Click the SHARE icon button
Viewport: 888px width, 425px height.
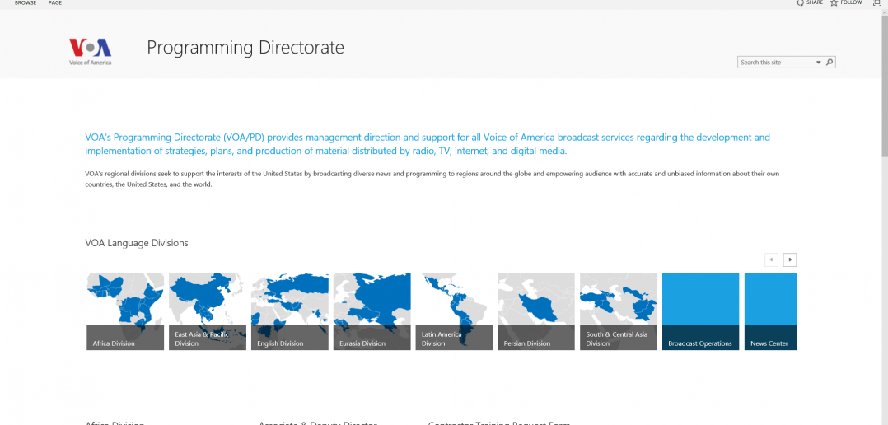click(x=800, y=2)
